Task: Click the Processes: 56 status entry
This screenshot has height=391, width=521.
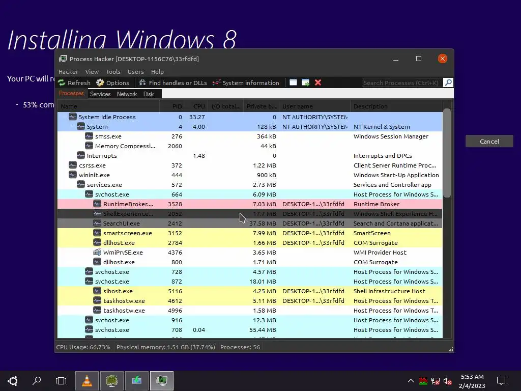Action: [240, 347]
